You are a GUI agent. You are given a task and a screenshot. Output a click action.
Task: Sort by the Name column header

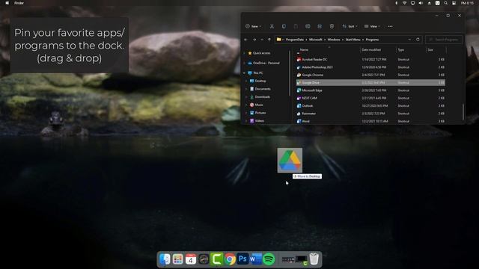click(x=304, y=50)
